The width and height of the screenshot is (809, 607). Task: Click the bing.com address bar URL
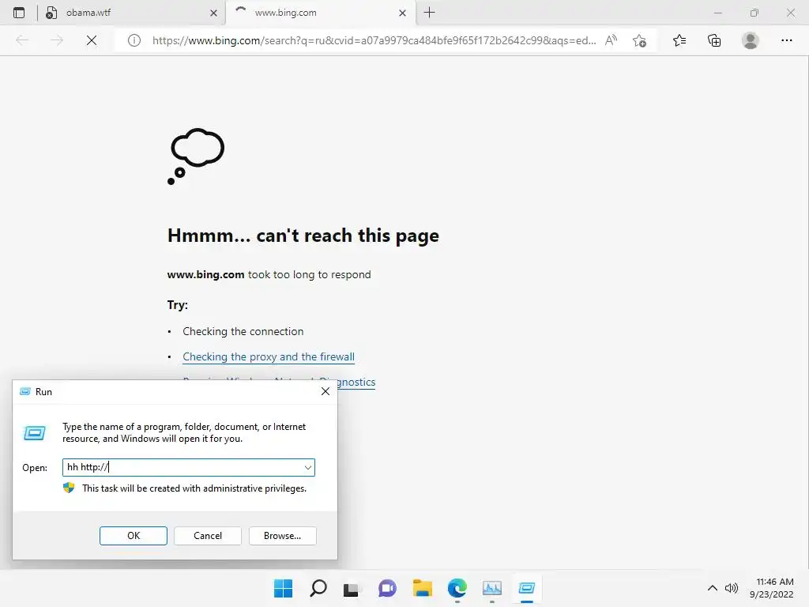[374, 40]
